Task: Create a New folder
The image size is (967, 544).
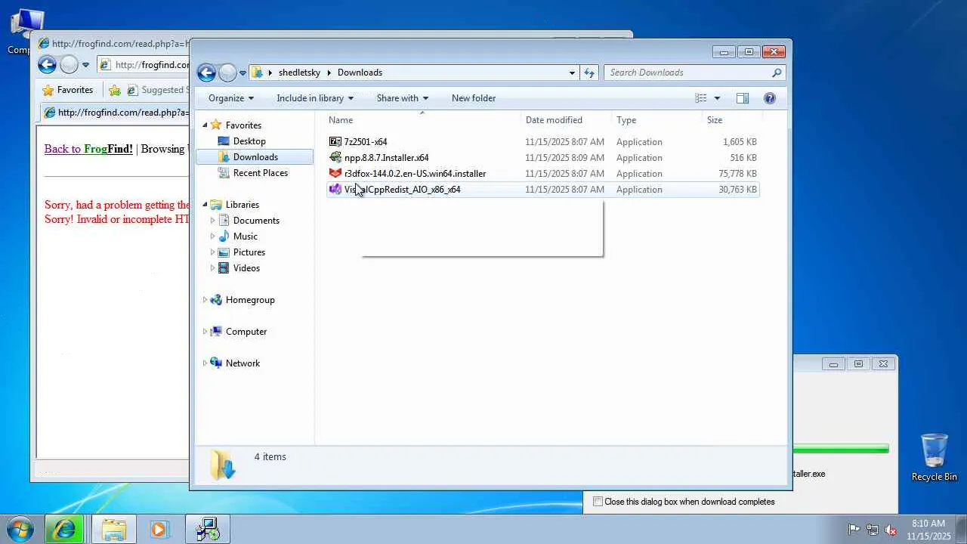Action: tap(474, 98)
